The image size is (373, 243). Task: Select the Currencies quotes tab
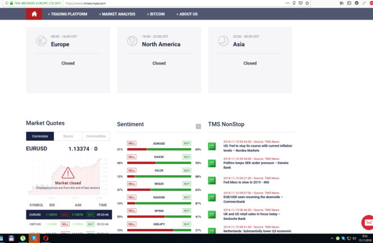pos(40,136)
